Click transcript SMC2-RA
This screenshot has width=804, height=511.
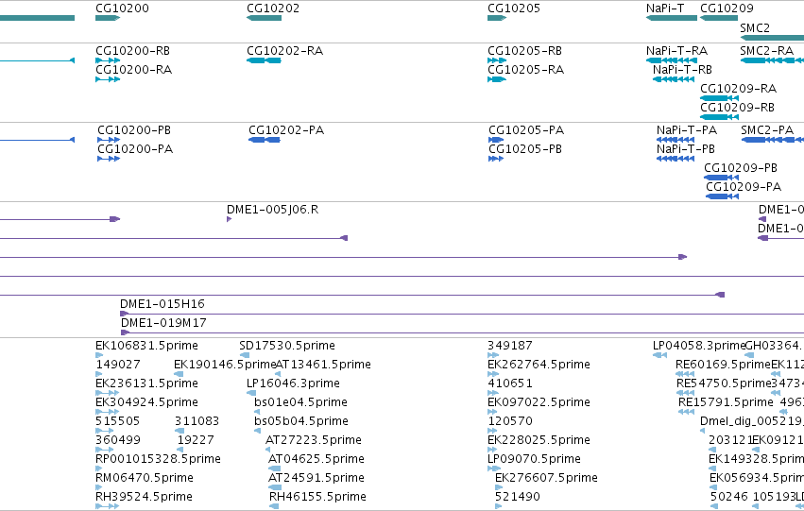tap(772, 60)
